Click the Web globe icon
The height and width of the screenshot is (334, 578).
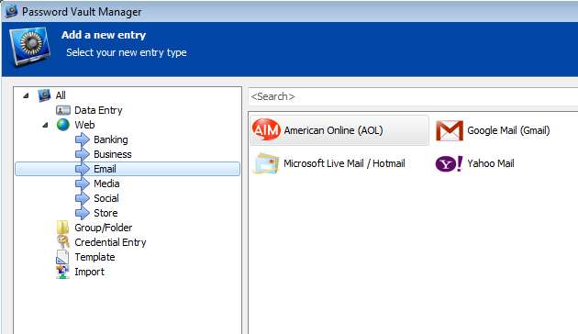63,125
